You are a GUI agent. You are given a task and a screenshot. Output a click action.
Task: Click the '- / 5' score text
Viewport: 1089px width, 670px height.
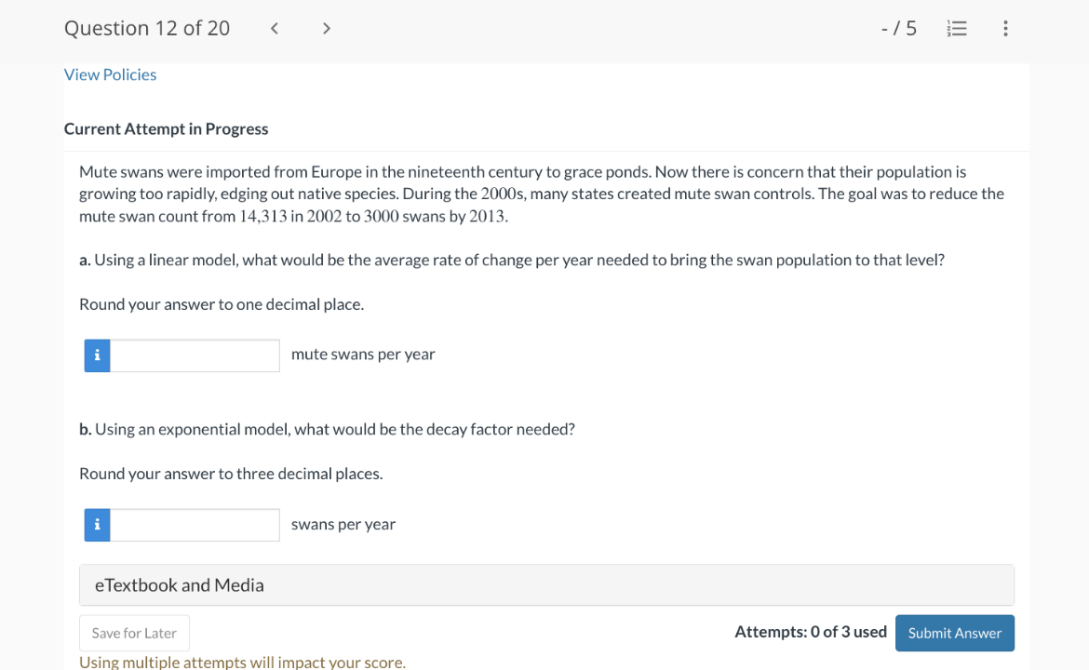pyautogui.click(x=899, y=29)
